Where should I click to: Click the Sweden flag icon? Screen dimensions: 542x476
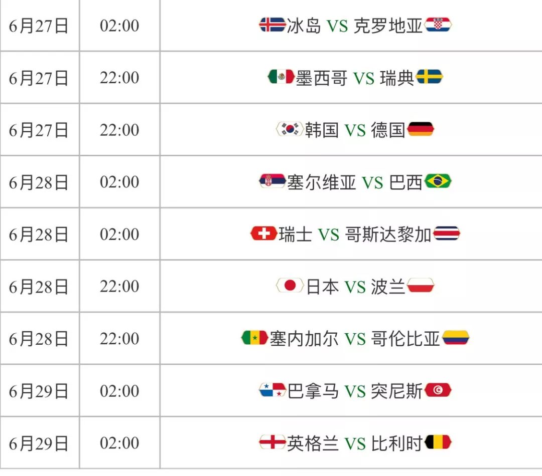point(429,77)
